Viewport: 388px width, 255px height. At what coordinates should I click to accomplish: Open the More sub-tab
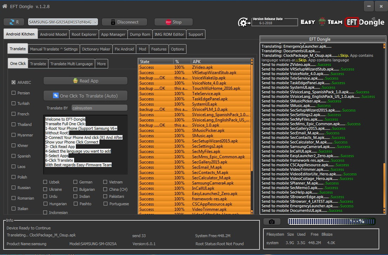point(101,64)
